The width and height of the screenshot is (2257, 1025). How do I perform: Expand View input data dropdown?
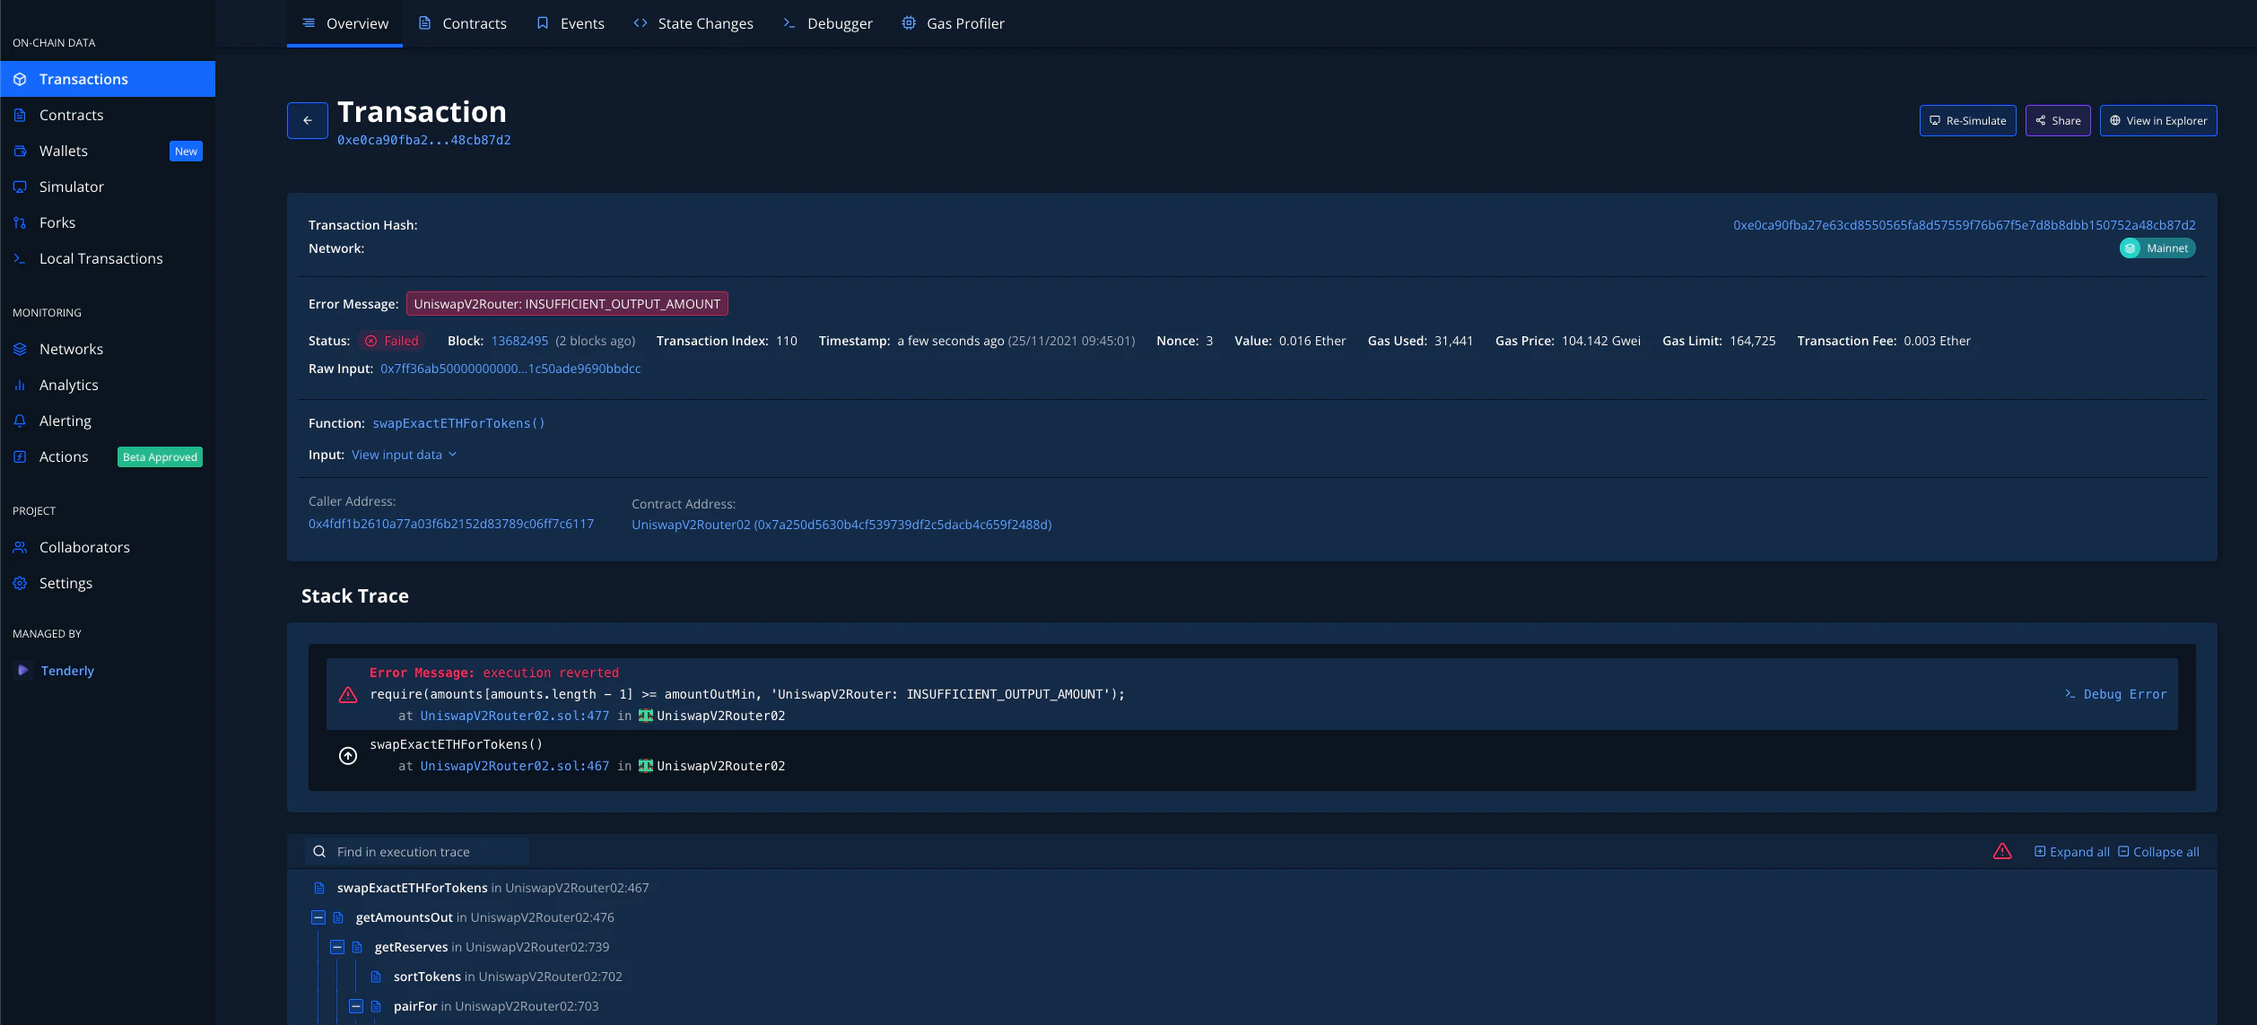[404, 455]
